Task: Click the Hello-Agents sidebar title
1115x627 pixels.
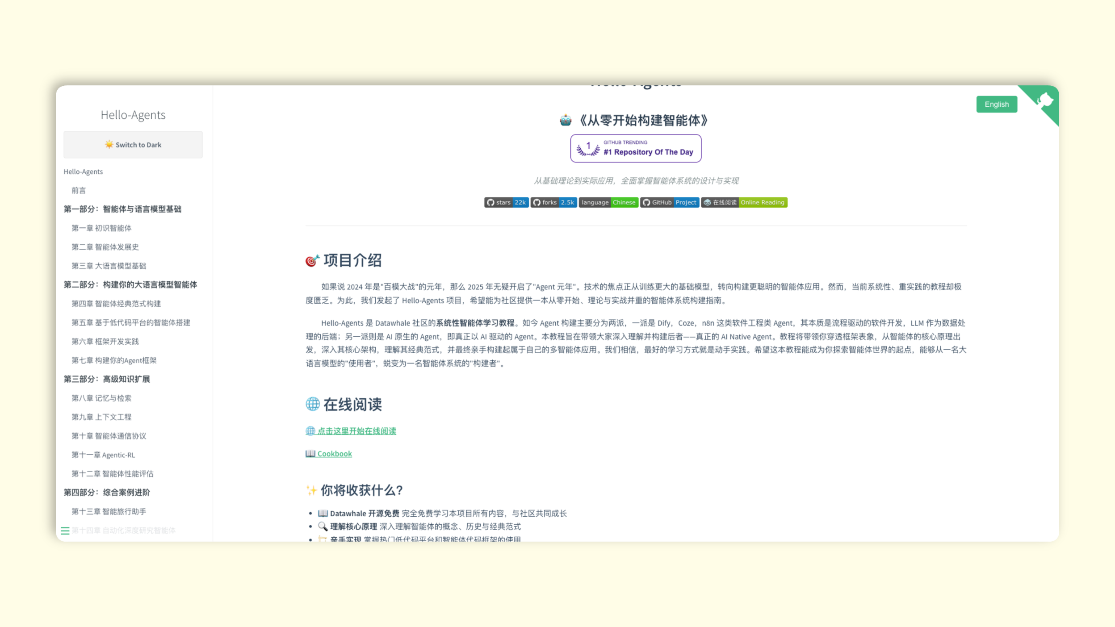Action: [133, 115]
